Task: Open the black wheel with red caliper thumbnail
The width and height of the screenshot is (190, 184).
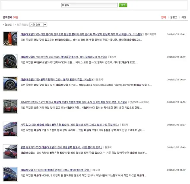Action: 10,61
